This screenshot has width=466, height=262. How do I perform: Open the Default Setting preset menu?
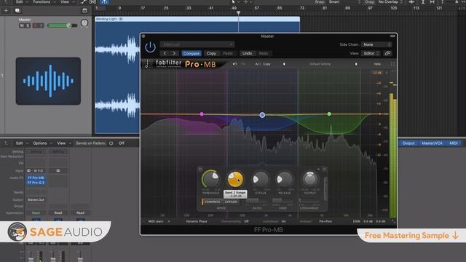(x=320, y=64)
